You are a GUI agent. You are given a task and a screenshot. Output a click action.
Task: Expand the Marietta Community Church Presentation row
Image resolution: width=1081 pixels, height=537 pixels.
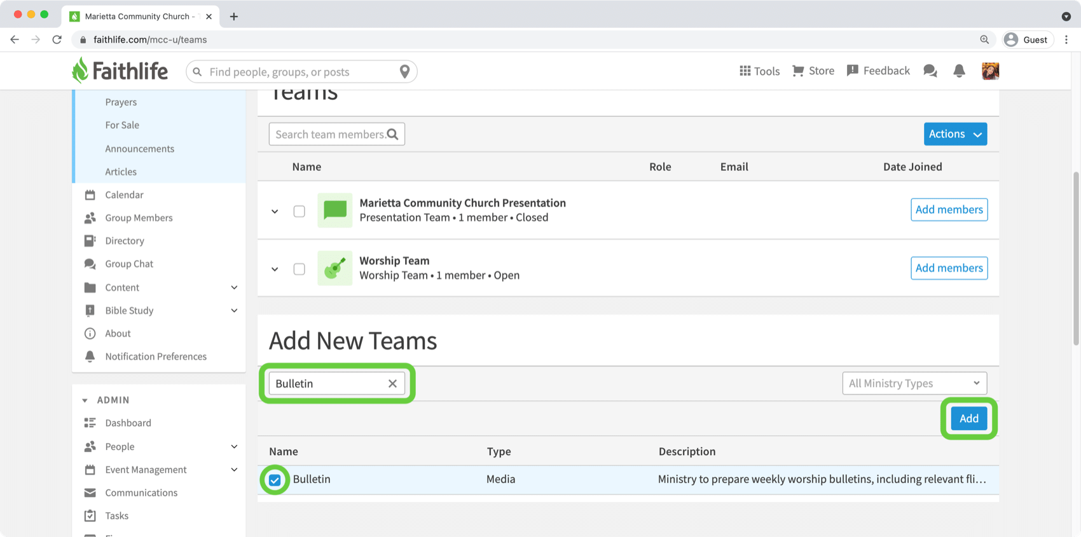pos(275,211)
